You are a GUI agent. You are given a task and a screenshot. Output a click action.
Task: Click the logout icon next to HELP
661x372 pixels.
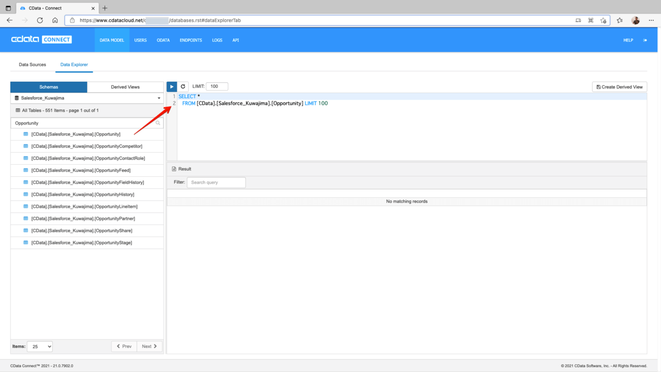tap(645, 40)
